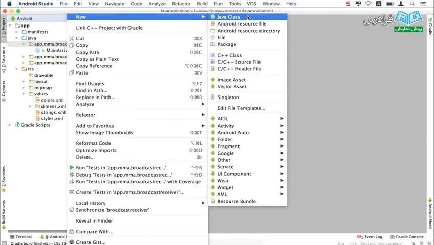This screenshot has height=245, width=434.
Task: Expand the Android Auto submenu arrow
Action: [282, 132]
